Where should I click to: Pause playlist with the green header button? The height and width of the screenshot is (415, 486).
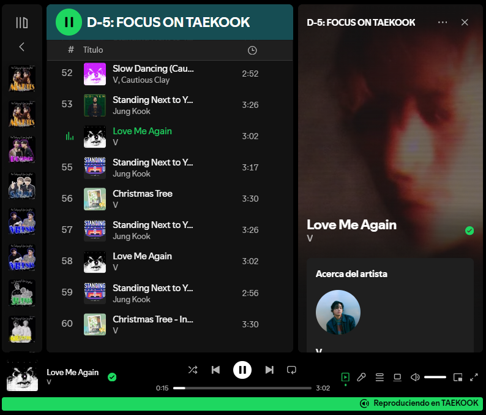[x=69, y=22]
